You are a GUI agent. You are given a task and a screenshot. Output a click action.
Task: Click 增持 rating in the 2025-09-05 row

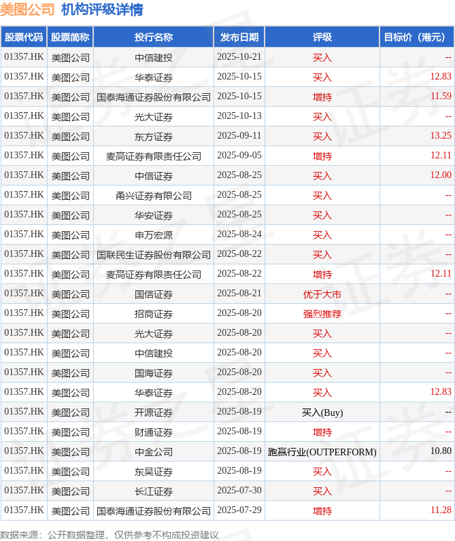pos(322,156)
